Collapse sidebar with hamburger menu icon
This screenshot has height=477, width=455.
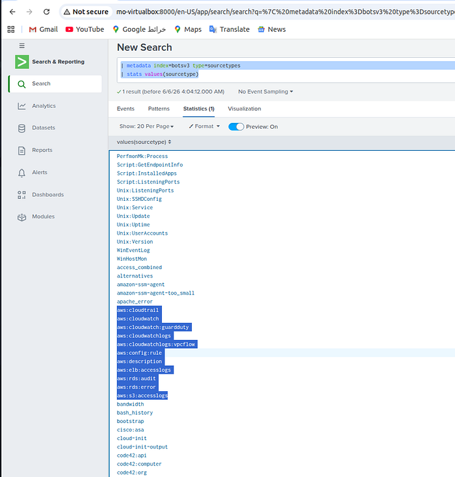(22, 45)
